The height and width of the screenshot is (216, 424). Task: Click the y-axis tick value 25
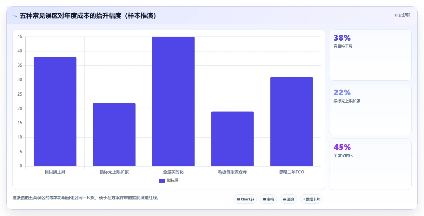[x=20, y=94]
